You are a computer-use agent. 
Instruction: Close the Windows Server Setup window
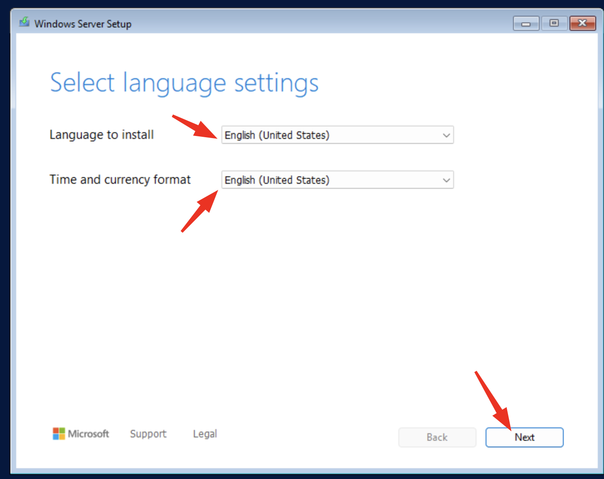[582, 24]
